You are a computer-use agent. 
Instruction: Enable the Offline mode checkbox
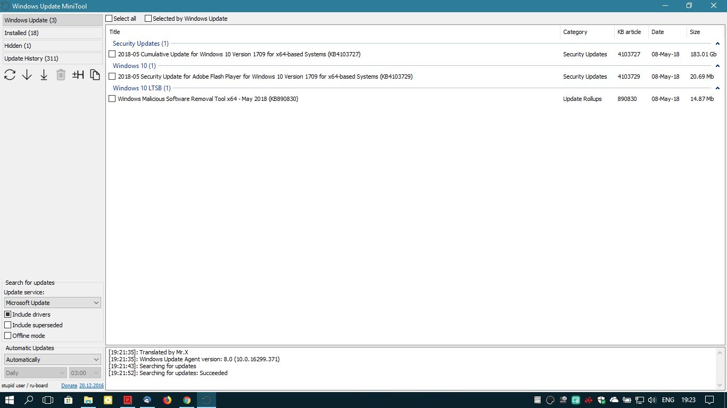[8, 336]
